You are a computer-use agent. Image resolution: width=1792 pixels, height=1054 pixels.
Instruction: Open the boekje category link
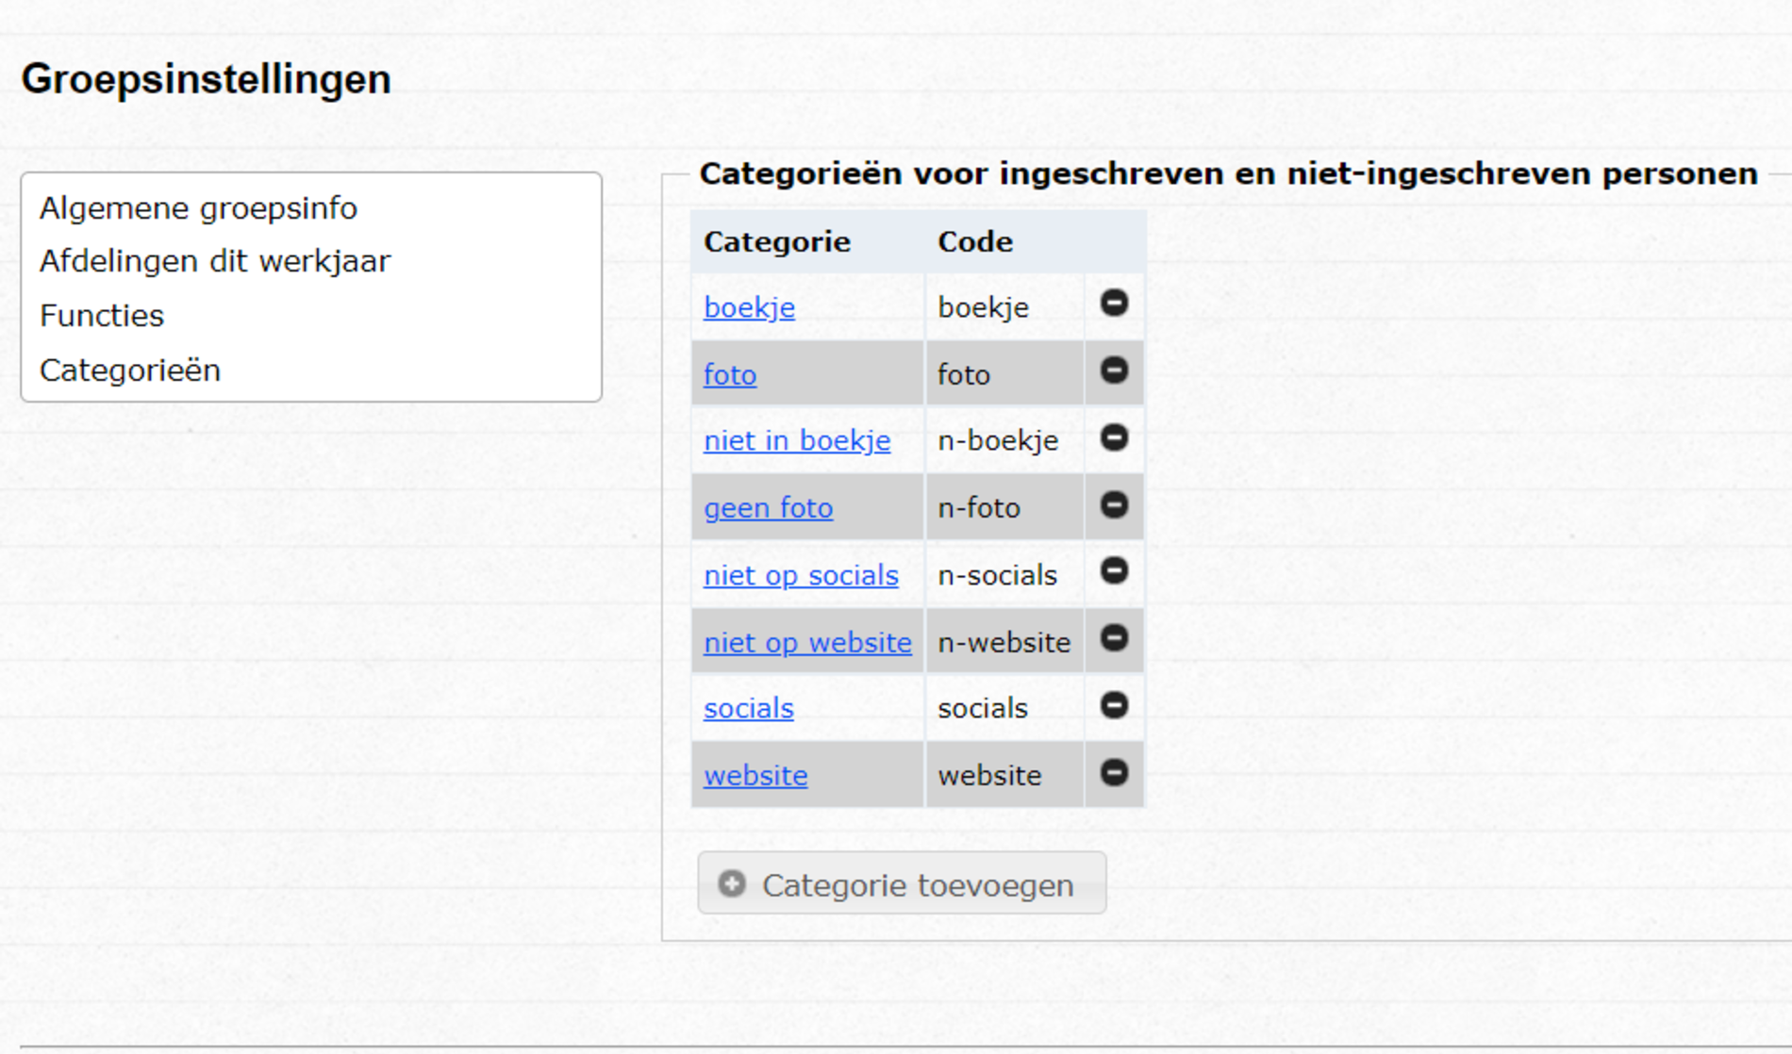point(749,308)
